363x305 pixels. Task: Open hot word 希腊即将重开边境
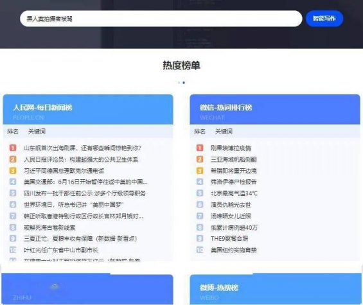tap(234, 171)
